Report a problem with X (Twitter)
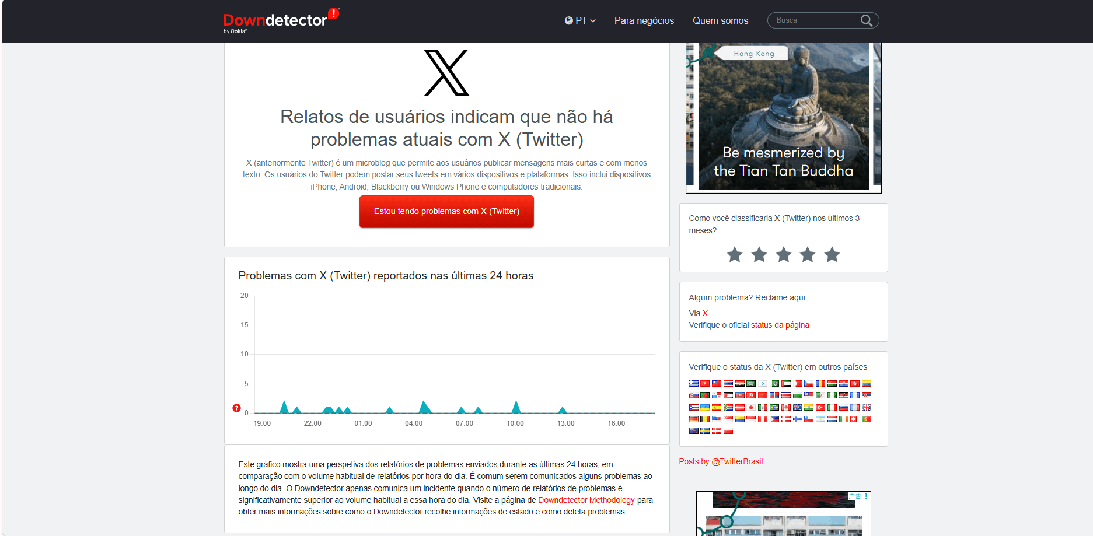This screenshot has height=536, width=1093. [446, 211]
